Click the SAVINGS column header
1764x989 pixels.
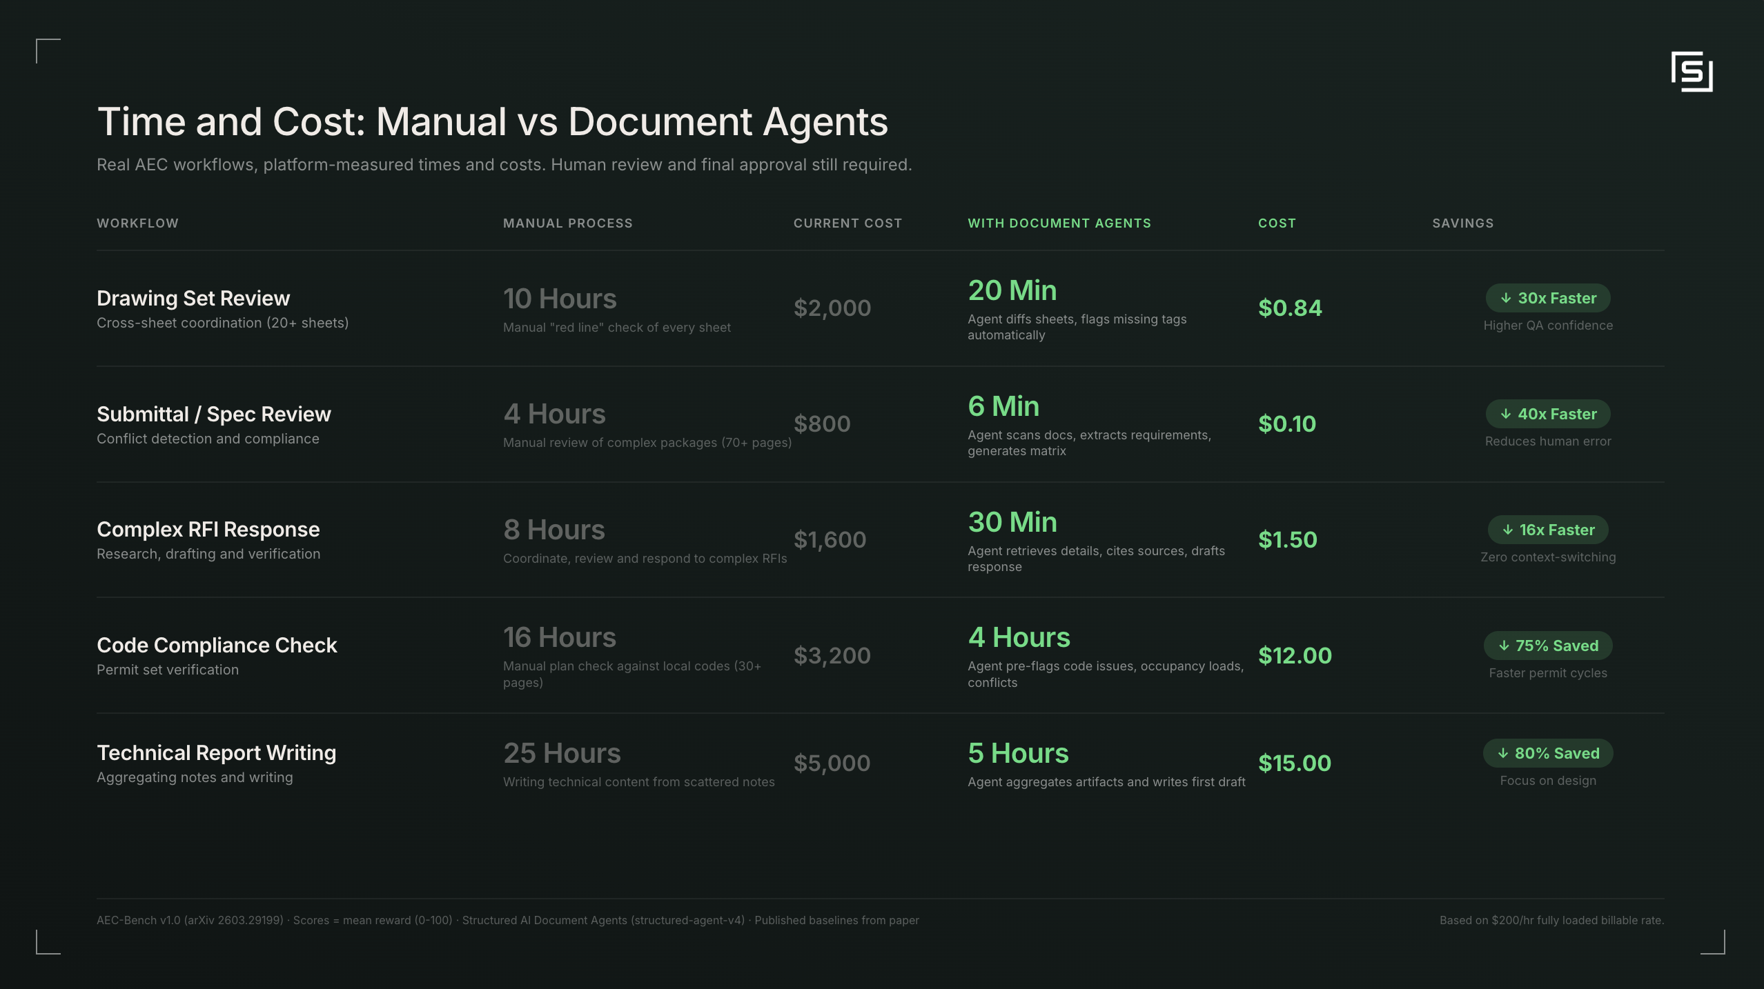pos(1462,223)
